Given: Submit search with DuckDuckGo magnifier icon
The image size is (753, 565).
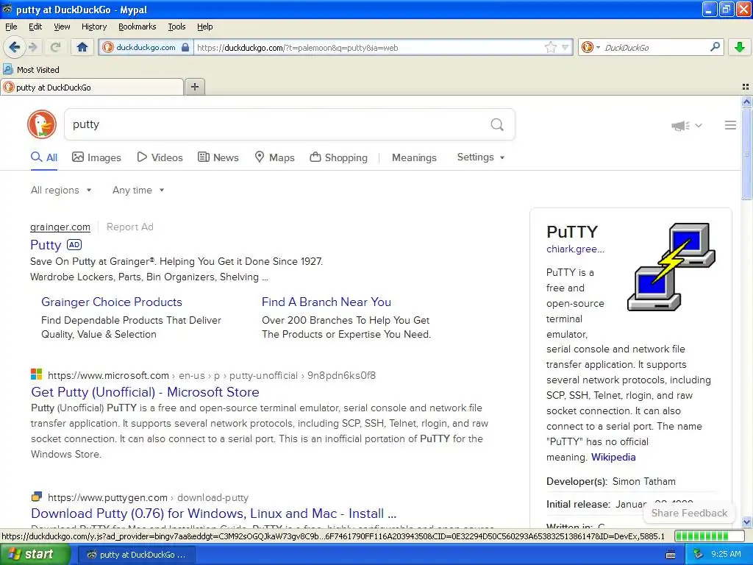Looking at the screenshot, I should click(x=497, y=125).
